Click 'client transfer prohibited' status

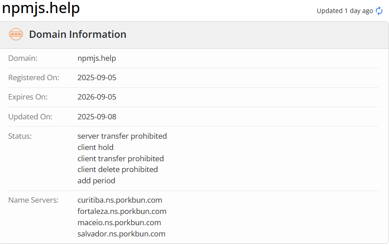coord(121,159)
